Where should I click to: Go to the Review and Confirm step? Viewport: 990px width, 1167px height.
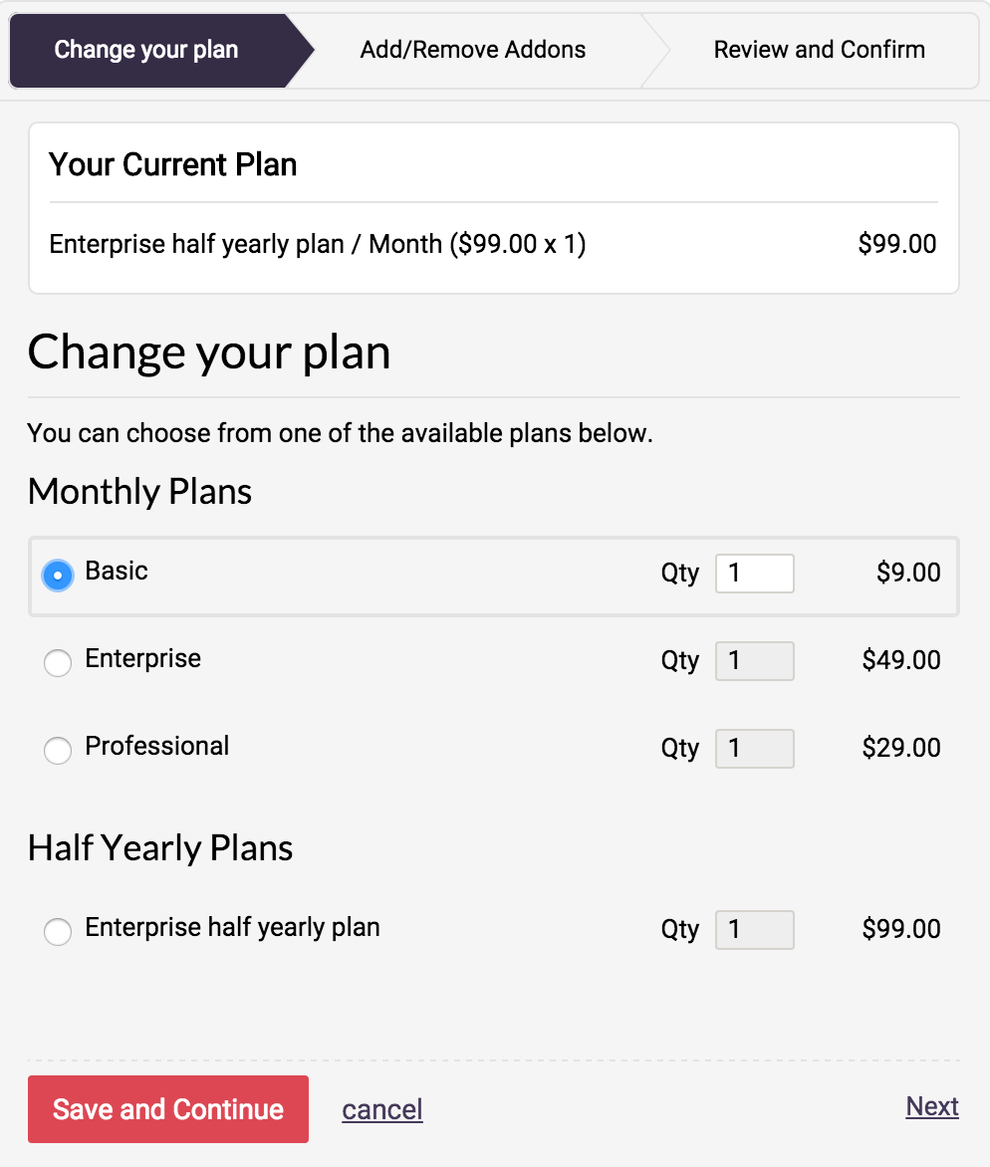click(819, 50)
